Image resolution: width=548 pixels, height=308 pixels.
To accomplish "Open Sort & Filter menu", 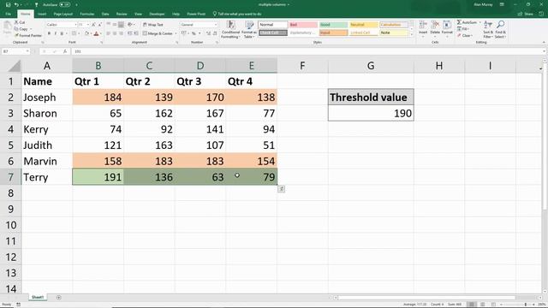I will 487,29.
